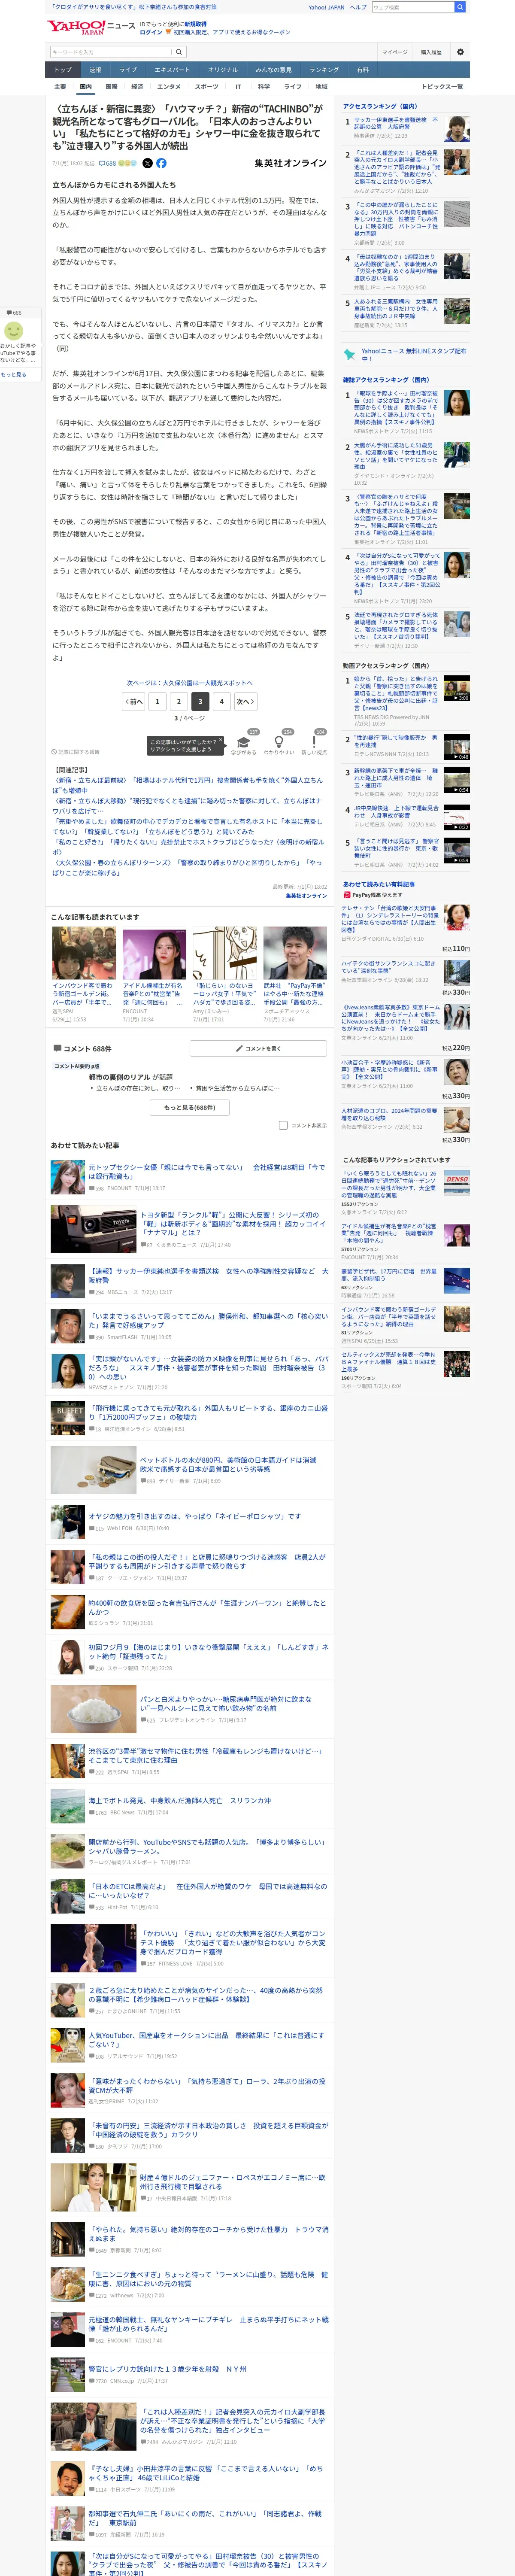Click the floating 688 comment badge on left
Image resolution: width=515 pixels, height=2576 pixels.
click(14, 312)
